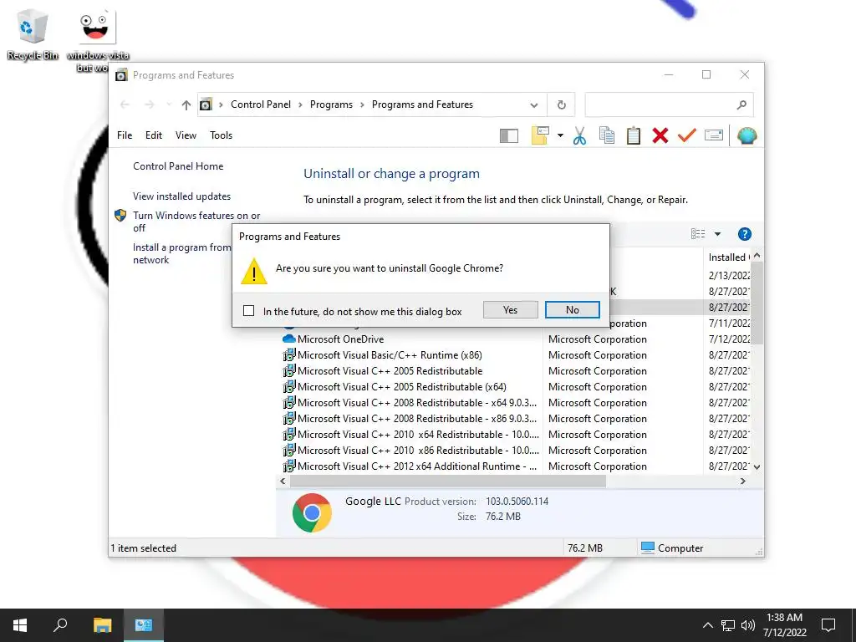Expand the chevron after Programs breadcrumb

point(362,104)
